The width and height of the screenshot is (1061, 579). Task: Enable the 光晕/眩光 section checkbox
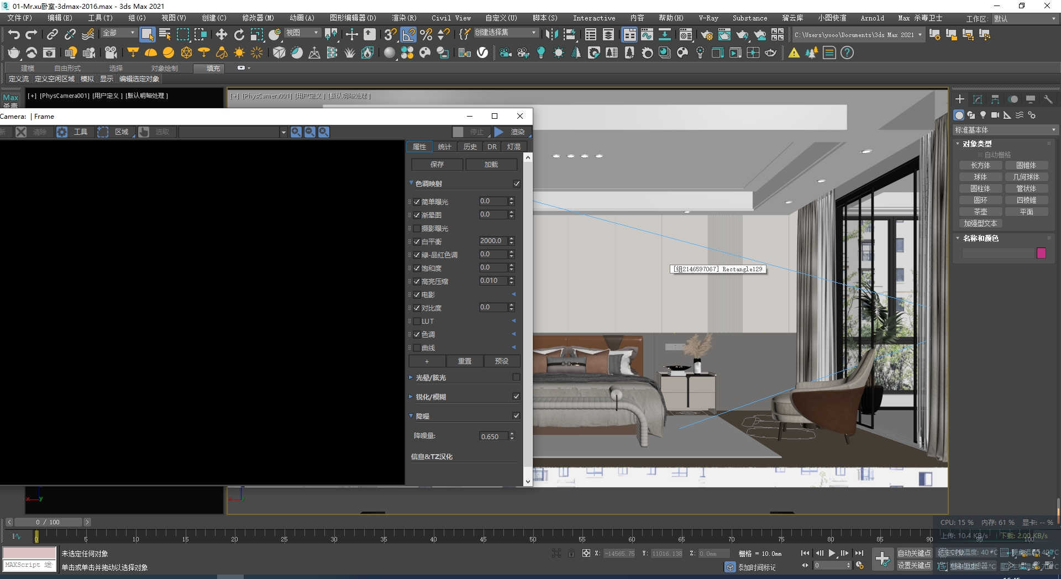(516, 377)
